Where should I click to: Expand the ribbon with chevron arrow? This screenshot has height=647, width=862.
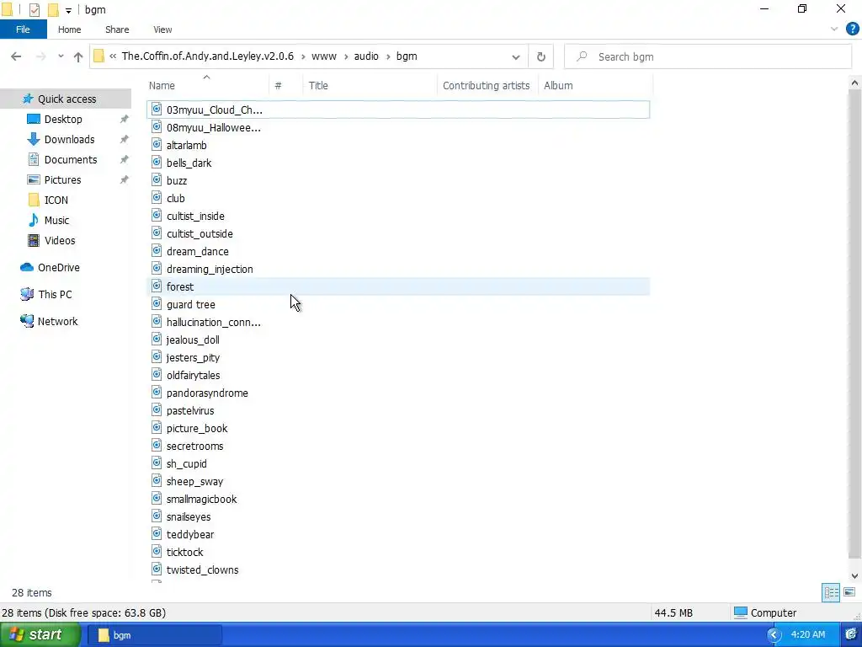coord(834,29)
